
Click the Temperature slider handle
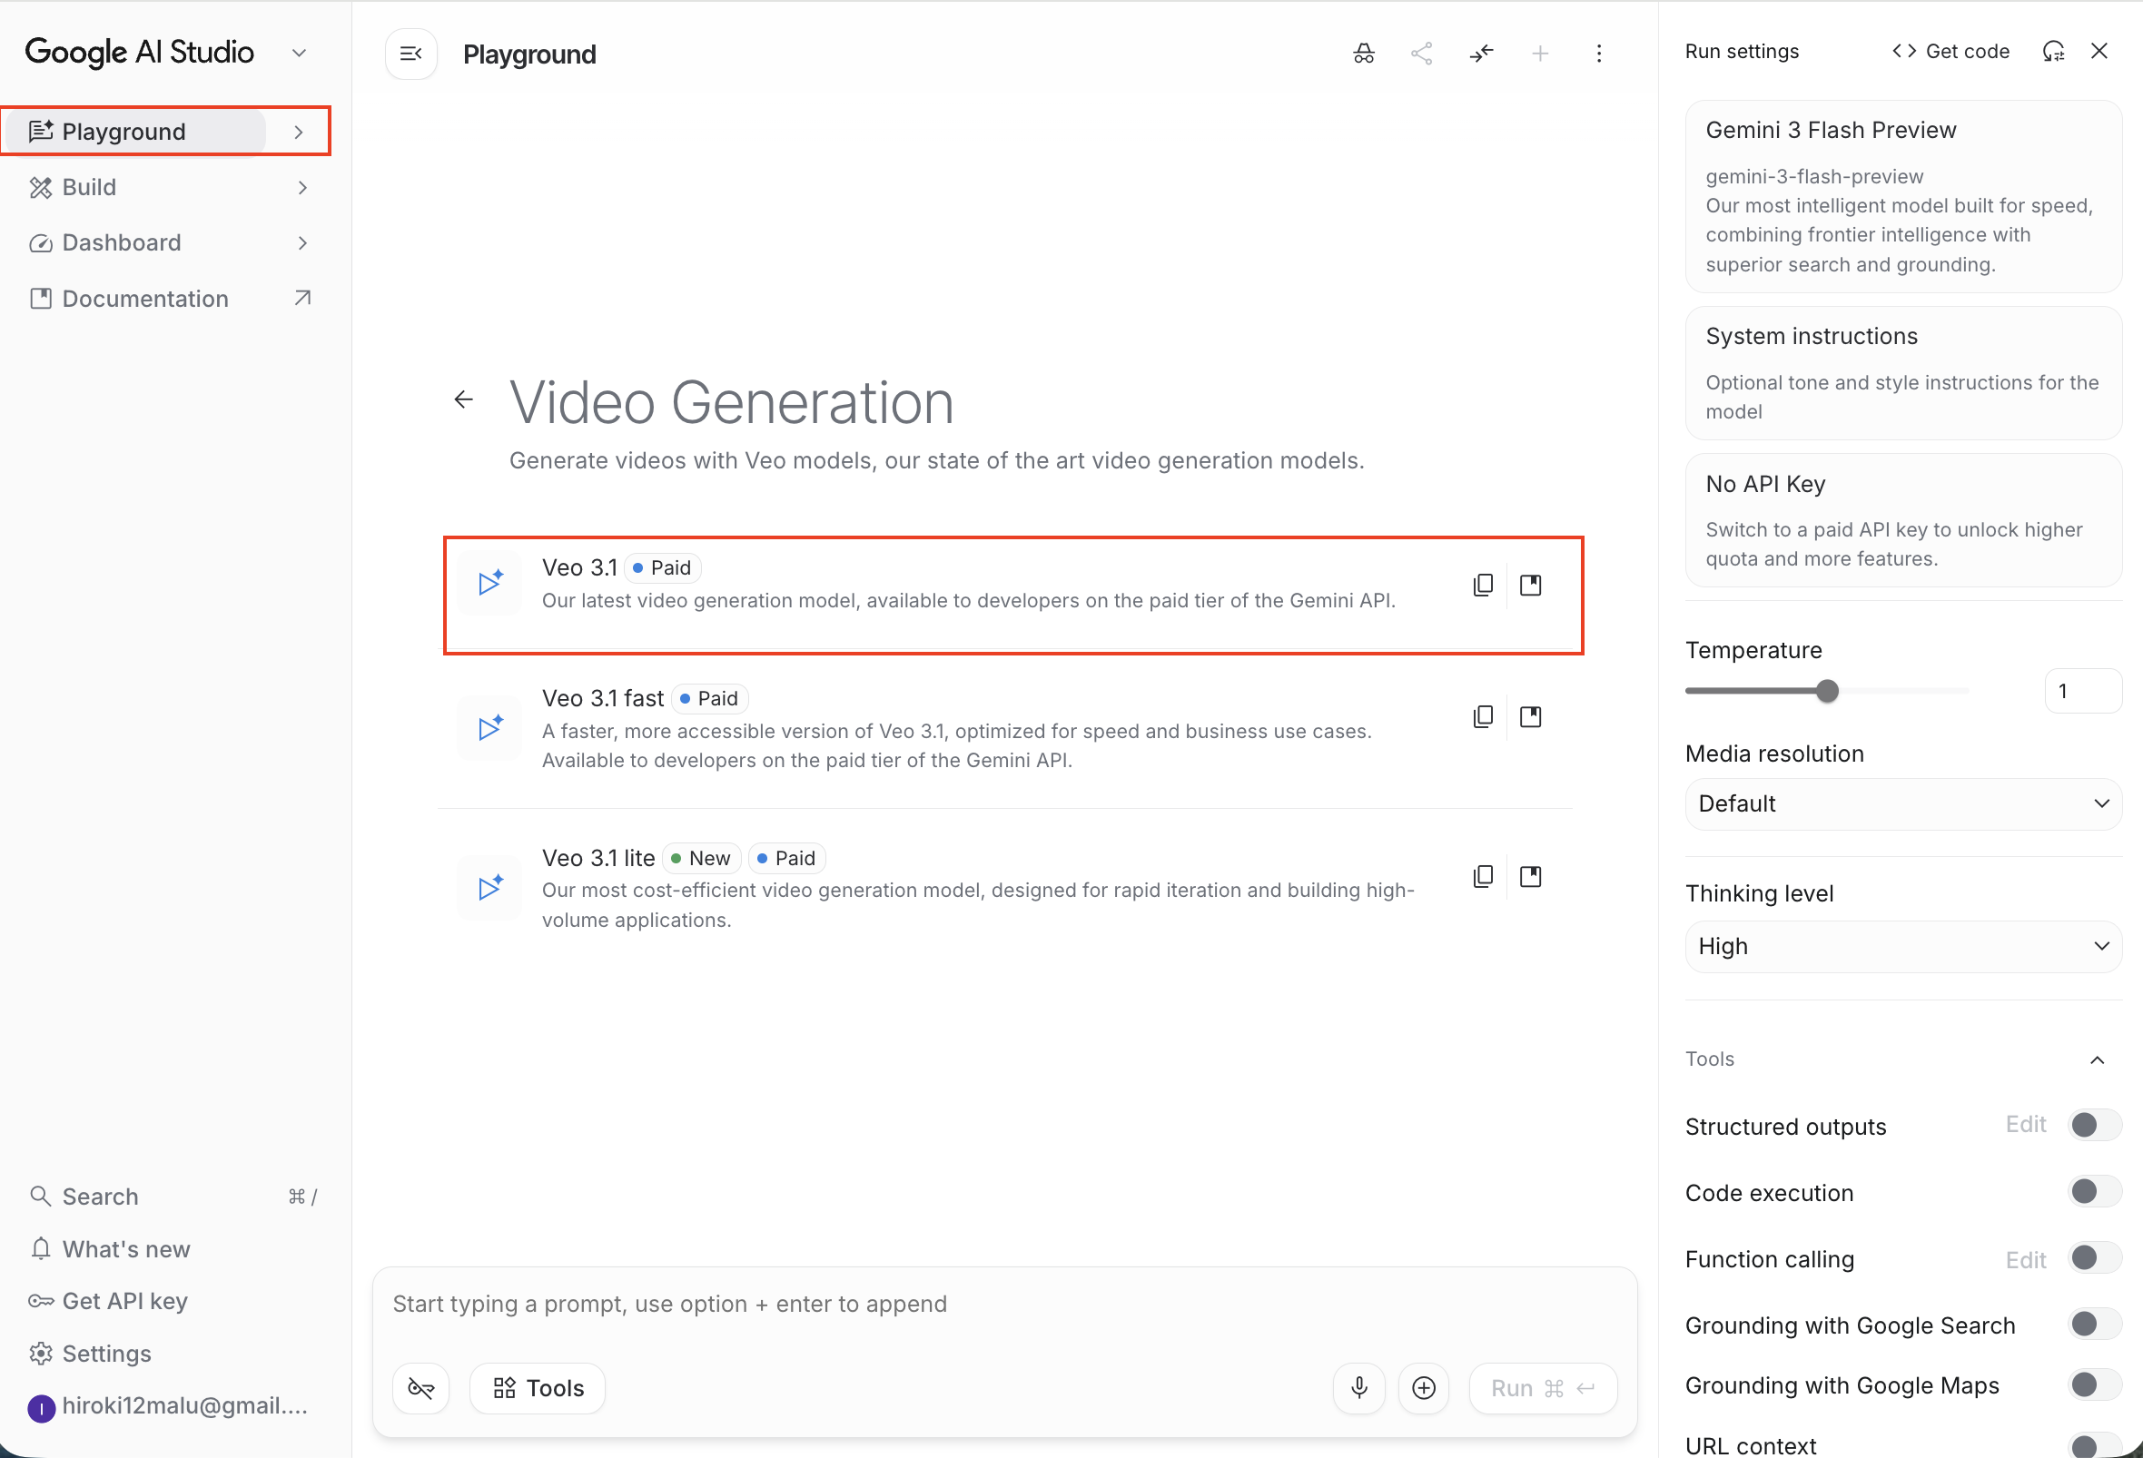1827,691
